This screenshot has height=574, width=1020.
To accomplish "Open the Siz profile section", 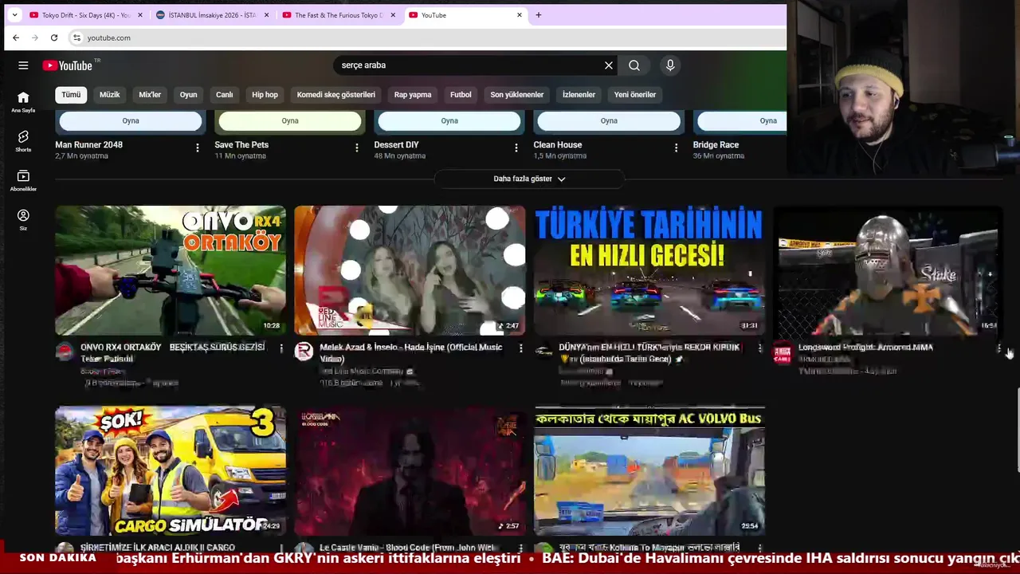I will point(23,219).
